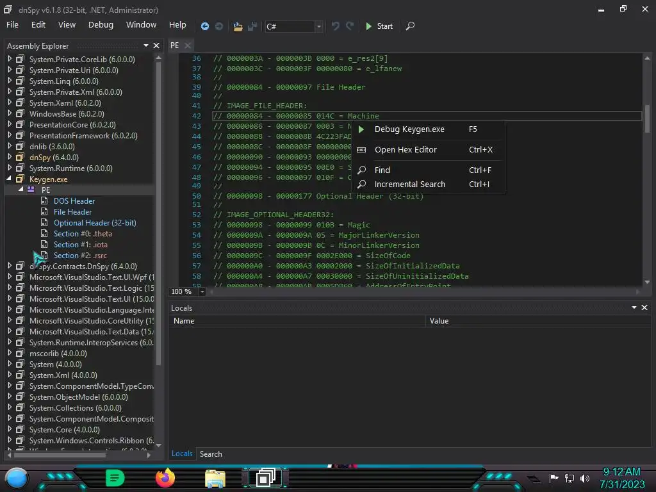Click the Assembly Explorer horizontal scrollbar
The image size is (656, 492).
coord(60,455)
